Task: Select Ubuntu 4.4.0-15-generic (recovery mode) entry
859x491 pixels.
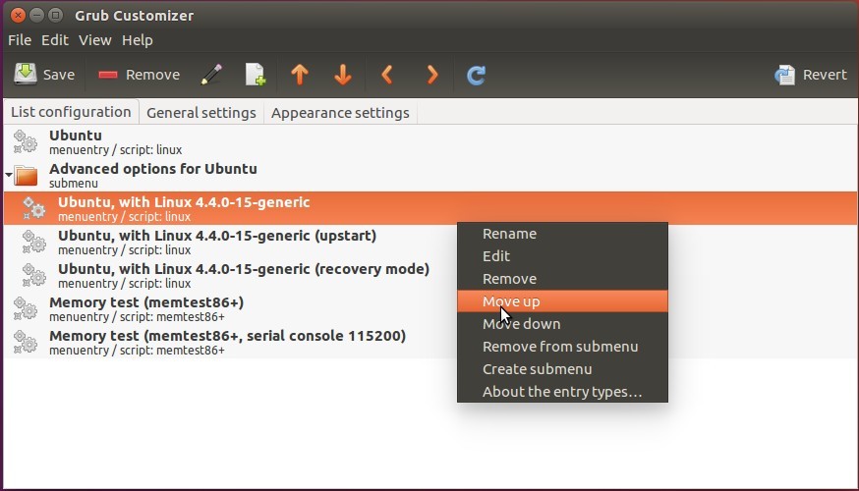Action: 430,275
